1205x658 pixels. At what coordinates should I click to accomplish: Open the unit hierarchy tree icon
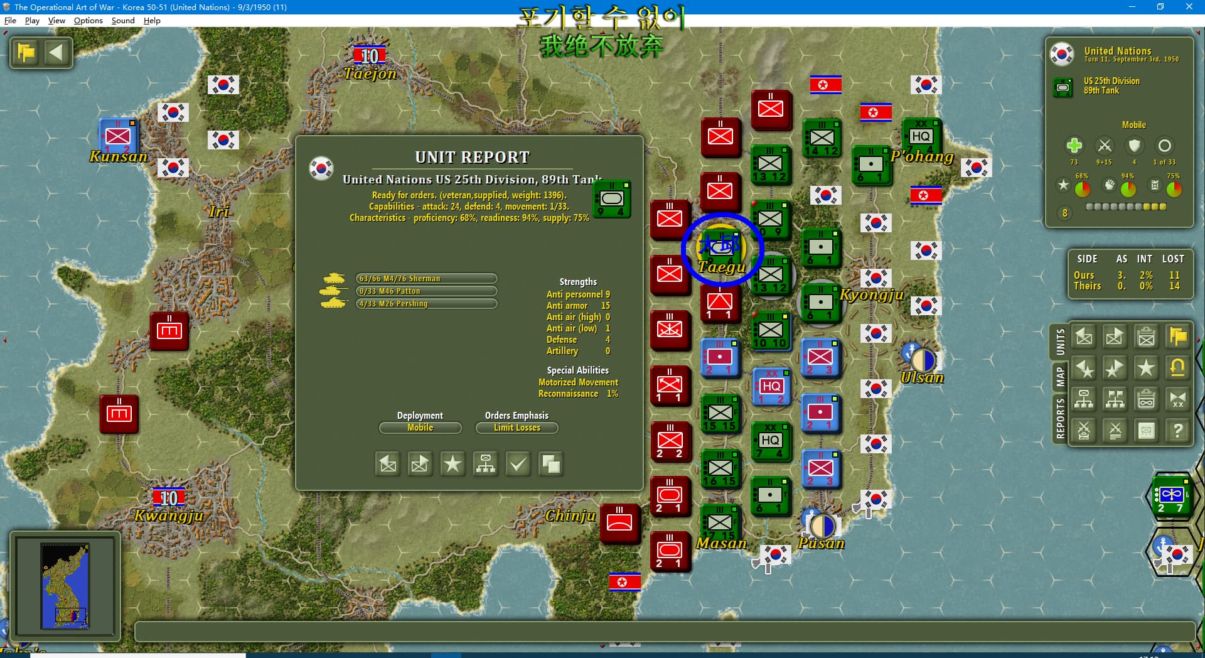point(1084,399)
